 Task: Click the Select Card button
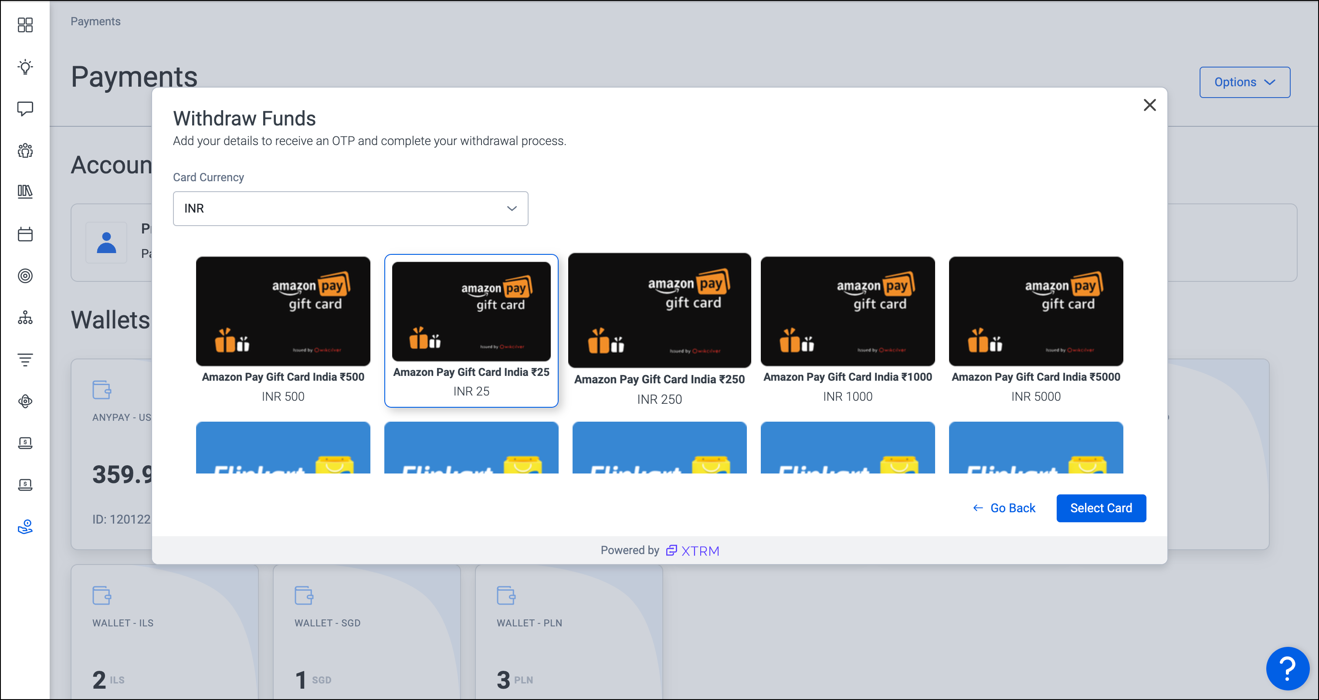(x=1101, y=508)
